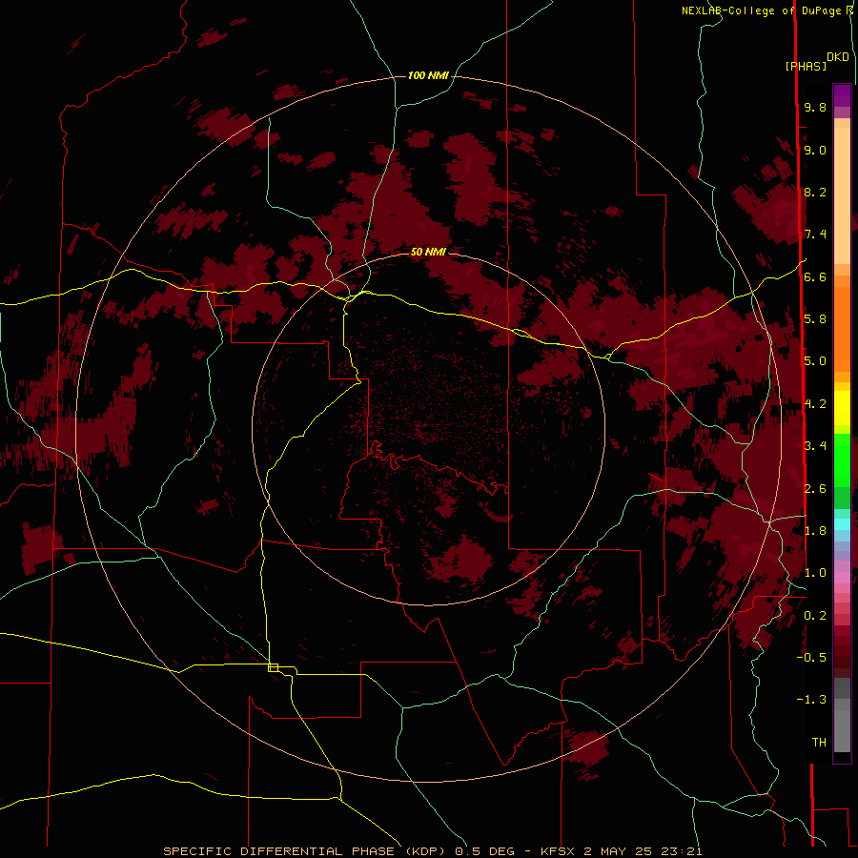858x858 pixels.
Task: Click the -0.5 value on color scale
Action: [811, 658]
